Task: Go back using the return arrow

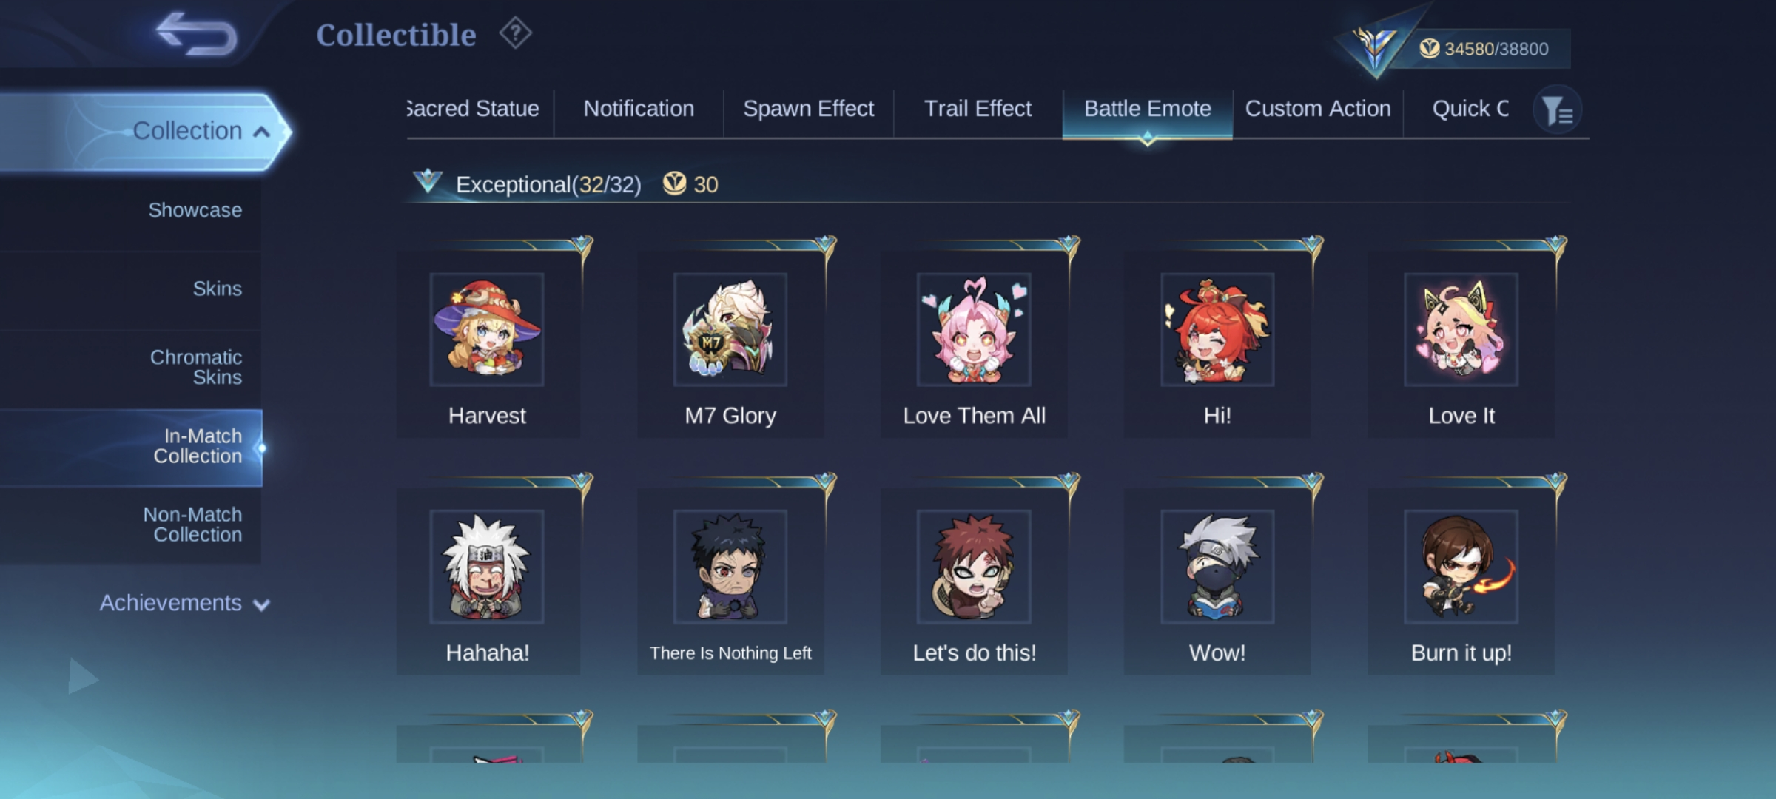Action: click(x=196, y=34)
